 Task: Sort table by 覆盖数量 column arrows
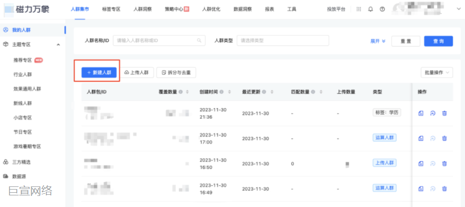tap(187, 92)
